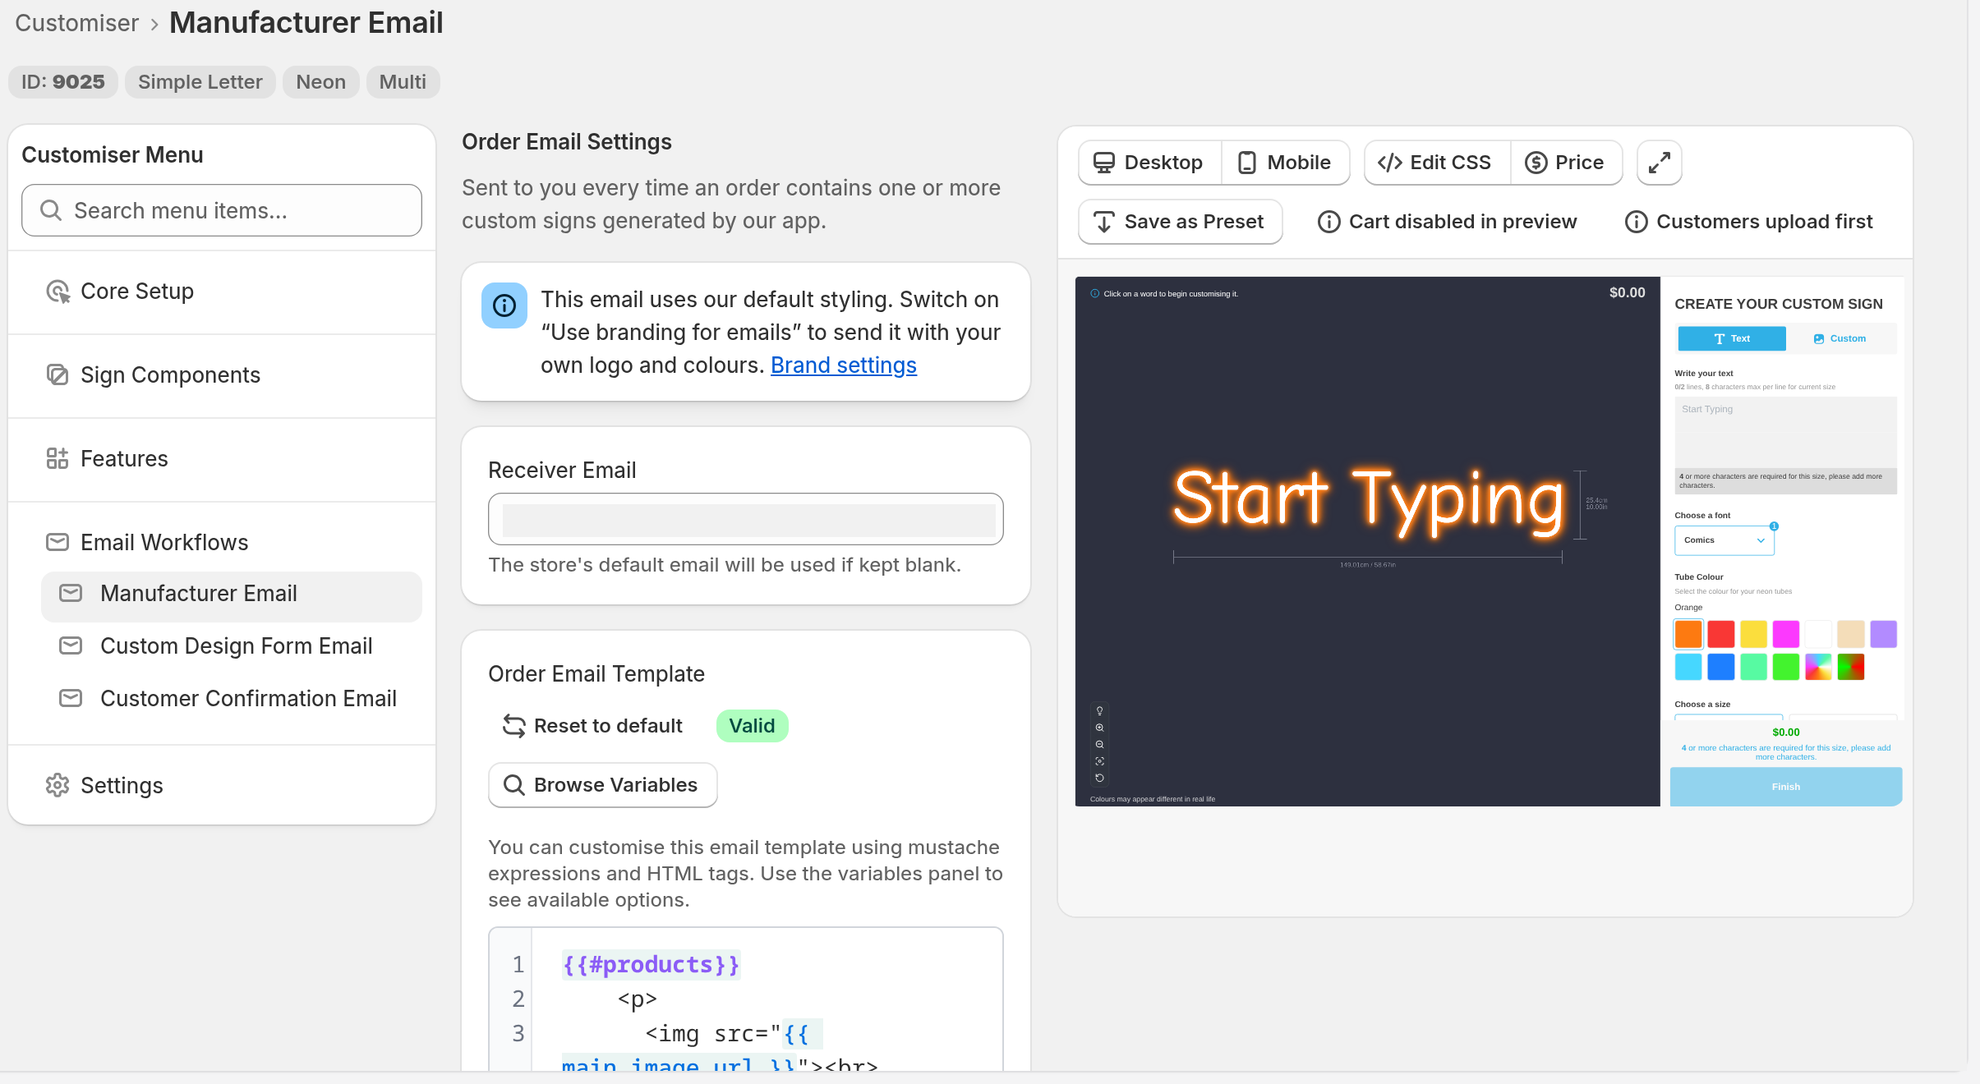Screen dimensions: 1980x1084
Task: Click the fit-to-view icon in preview
Action: pyautogui.click(x=1100, y=762)
